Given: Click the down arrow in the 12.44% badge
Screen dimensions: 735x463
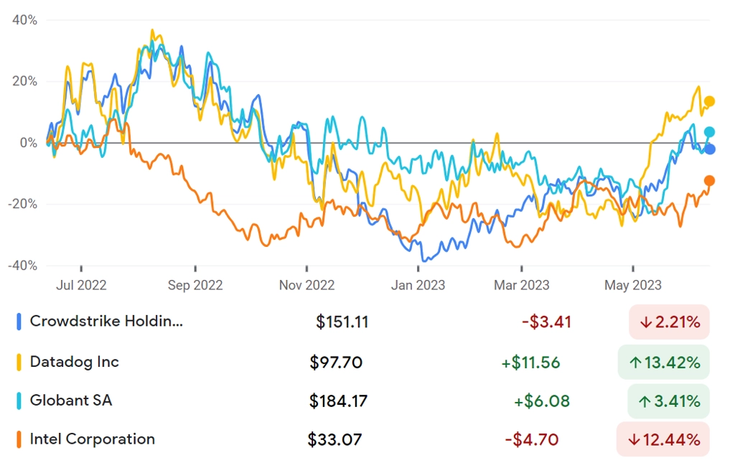Looking at the screenshot, I should [635, 439].
